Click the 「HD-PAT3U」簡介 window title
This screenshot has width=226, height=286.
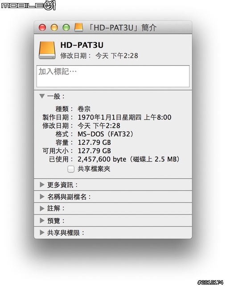(x=122, y=28)
